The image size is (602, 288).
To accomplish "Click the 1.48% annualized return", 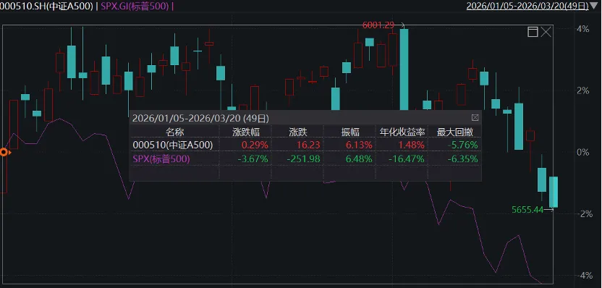I will coord(412,145).
